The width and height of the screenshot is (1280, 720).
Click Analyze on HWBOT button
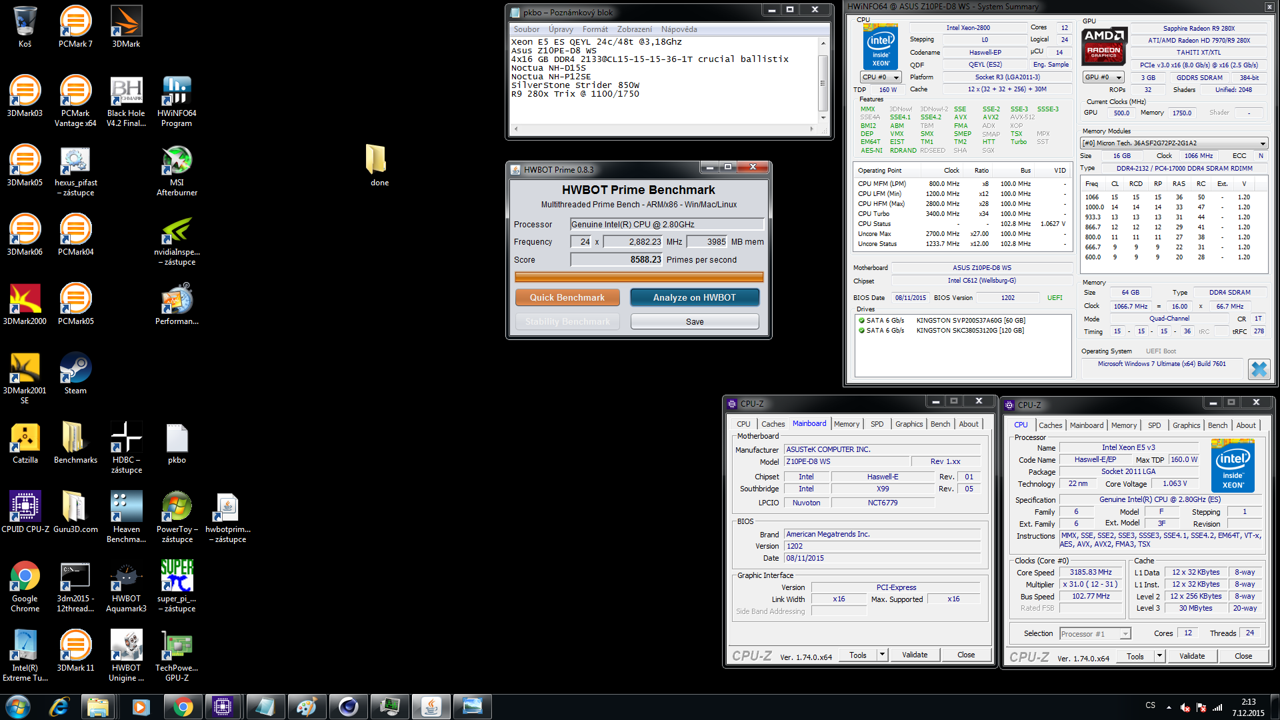click(x=694, y=297)
